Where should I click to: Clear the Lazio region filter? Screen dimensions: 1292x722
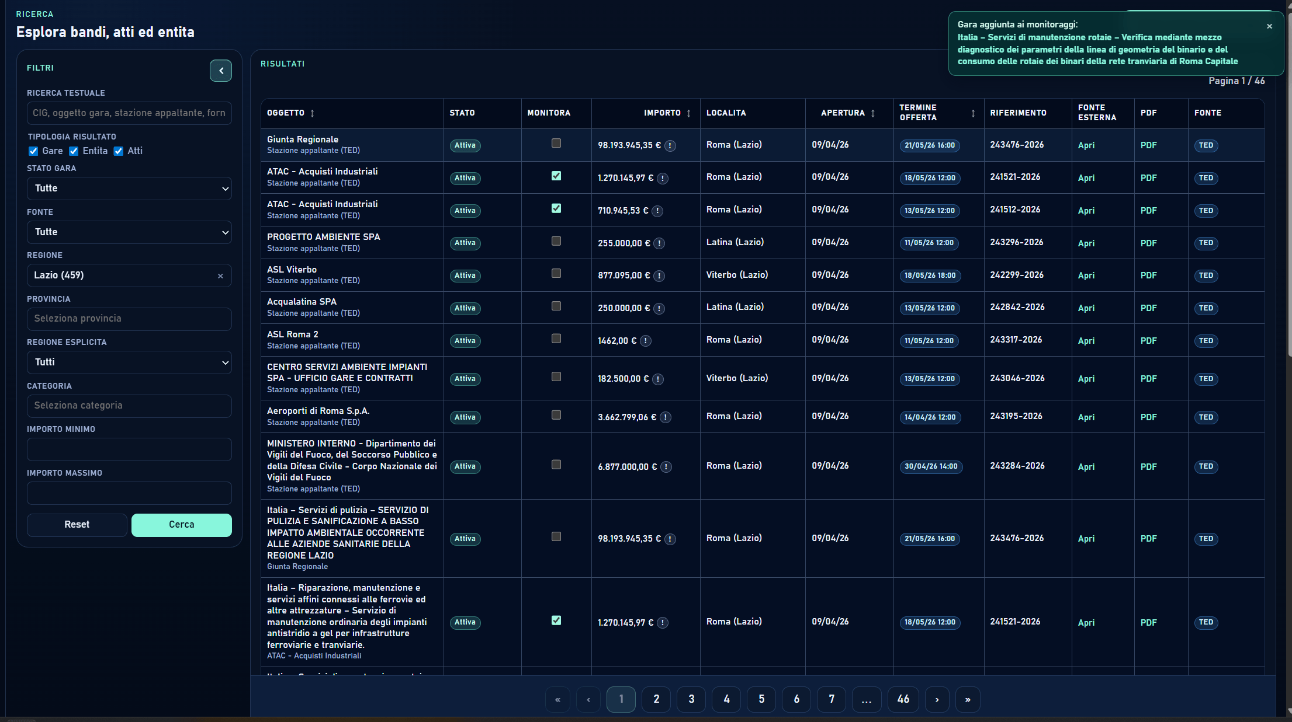coord(220,276)
